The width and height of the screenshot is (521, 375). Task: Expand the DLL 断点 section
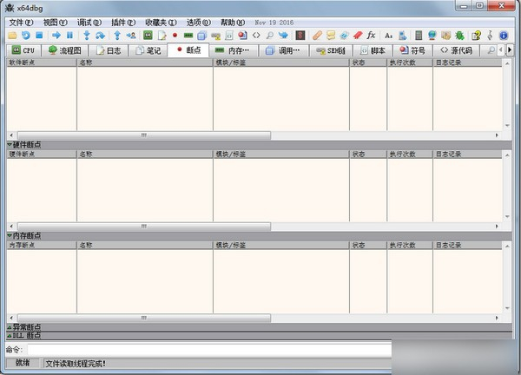point(10,334)
